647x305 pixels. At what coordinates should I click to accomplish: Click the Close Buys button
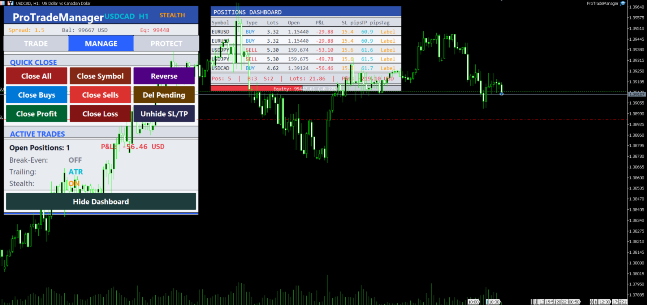click(37, 95)
